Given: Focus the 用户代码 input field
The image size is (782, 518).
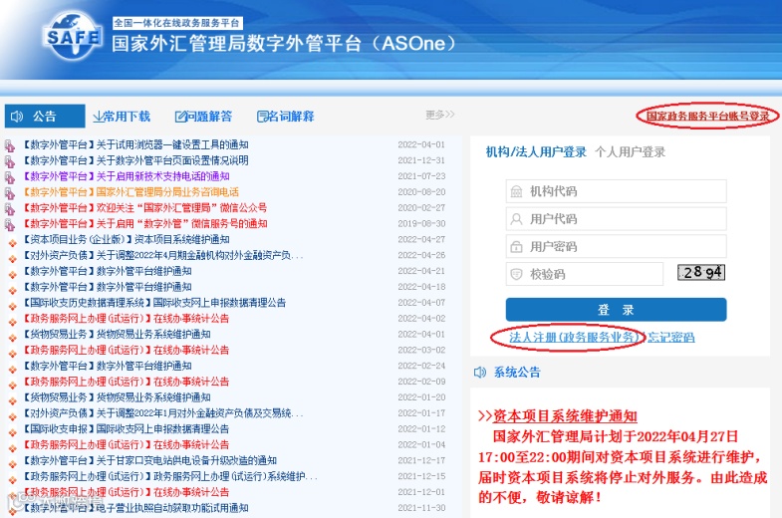Looking at the screenshot, I should [616, 219].
